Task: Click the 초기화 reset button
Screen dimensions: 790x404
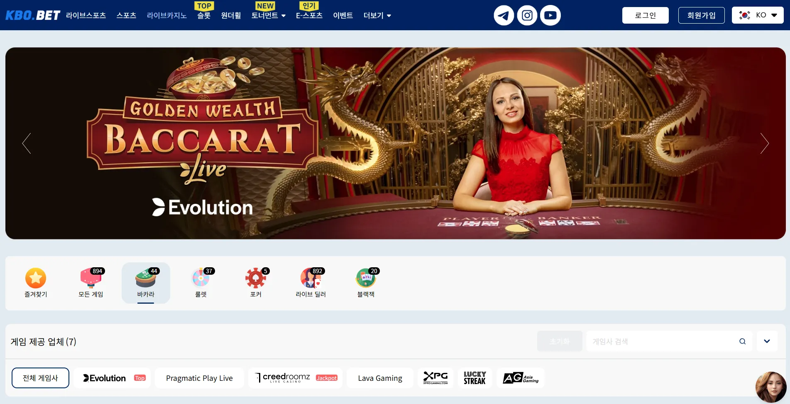Action: click(560, 341)
